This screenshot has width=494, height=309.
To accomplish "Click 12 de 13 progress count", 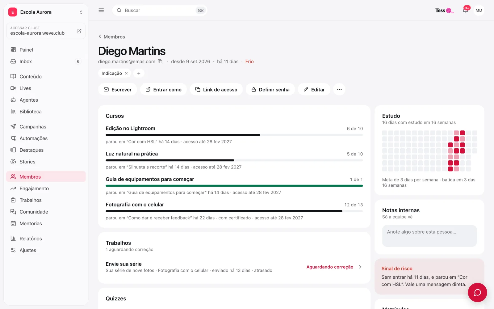I will (354, 205).
